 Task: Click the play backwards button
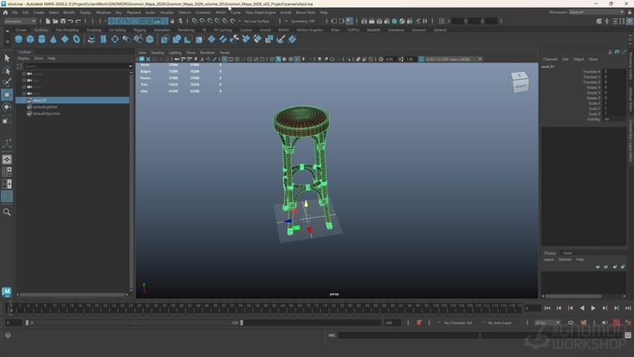[x=582, y=308]
